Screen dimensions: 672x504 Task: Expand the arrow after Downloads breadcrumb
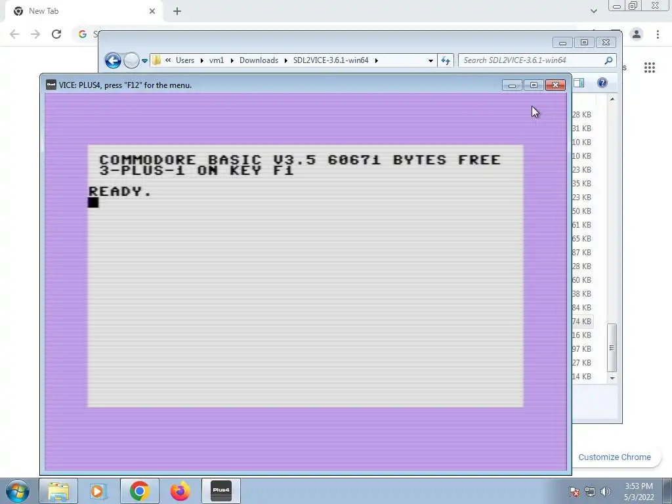(286, 60)
